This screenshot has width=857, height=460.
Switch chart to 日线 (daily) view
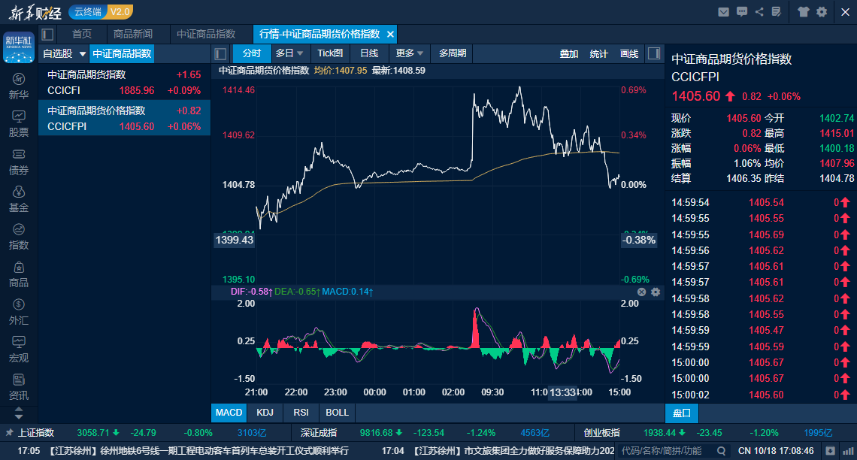click(369, 53)
